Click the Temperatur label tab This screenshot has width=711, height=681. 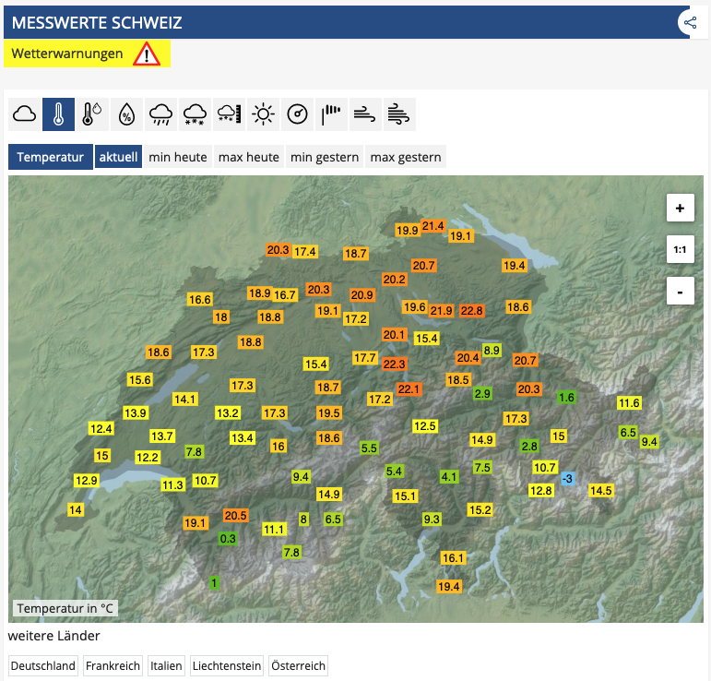coord(51,157)
